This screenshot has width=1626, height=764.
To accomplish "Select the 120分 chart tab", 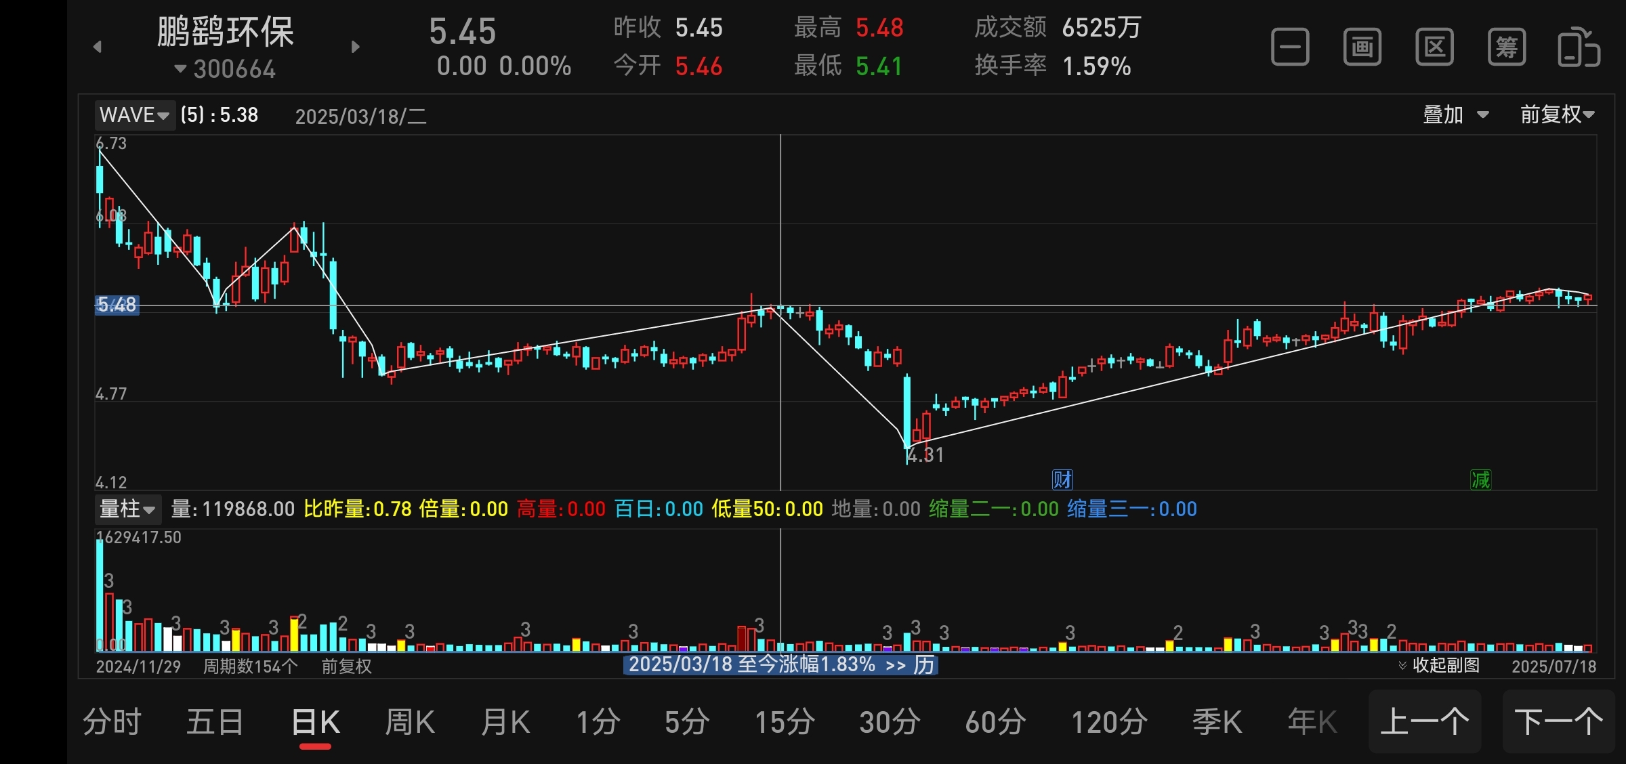I will (x=1110, y=722).
